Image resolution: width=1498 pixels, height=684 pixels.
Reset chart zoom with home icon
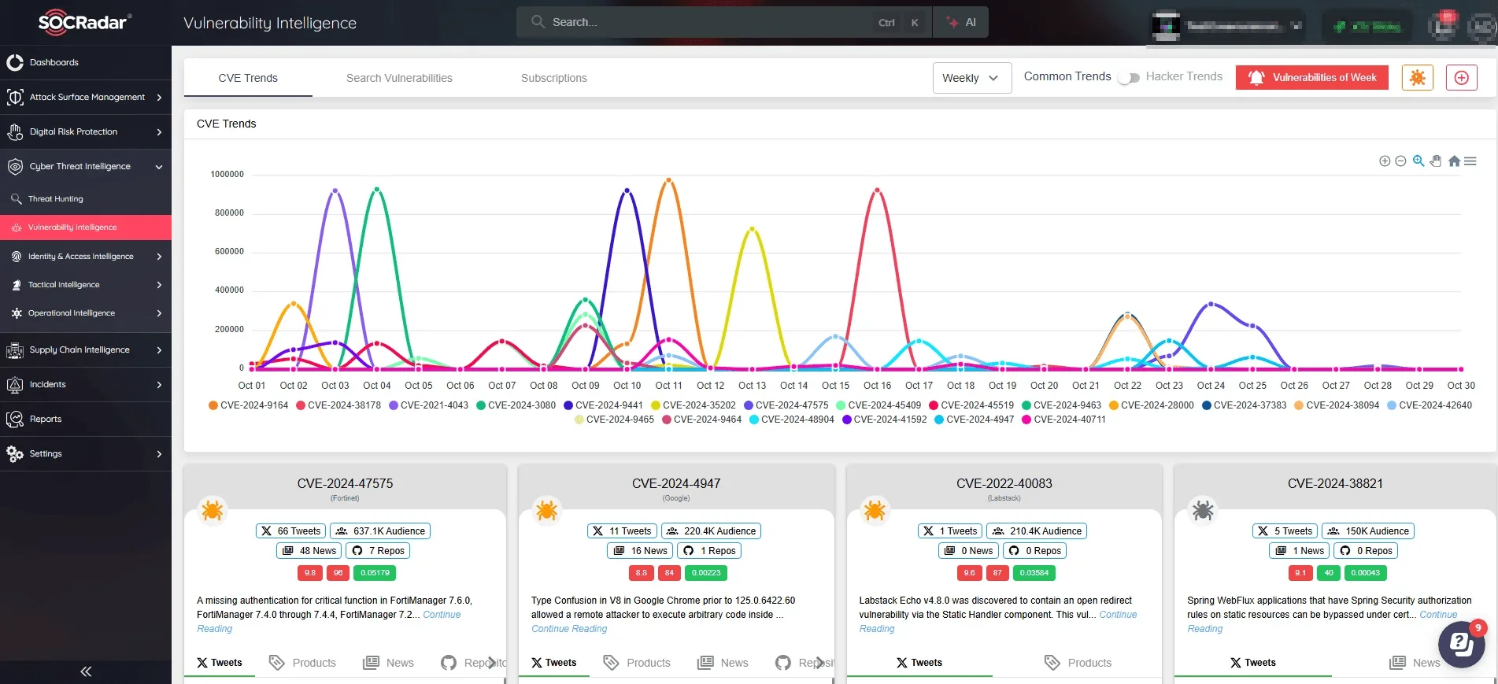(x=1454, y=161)
